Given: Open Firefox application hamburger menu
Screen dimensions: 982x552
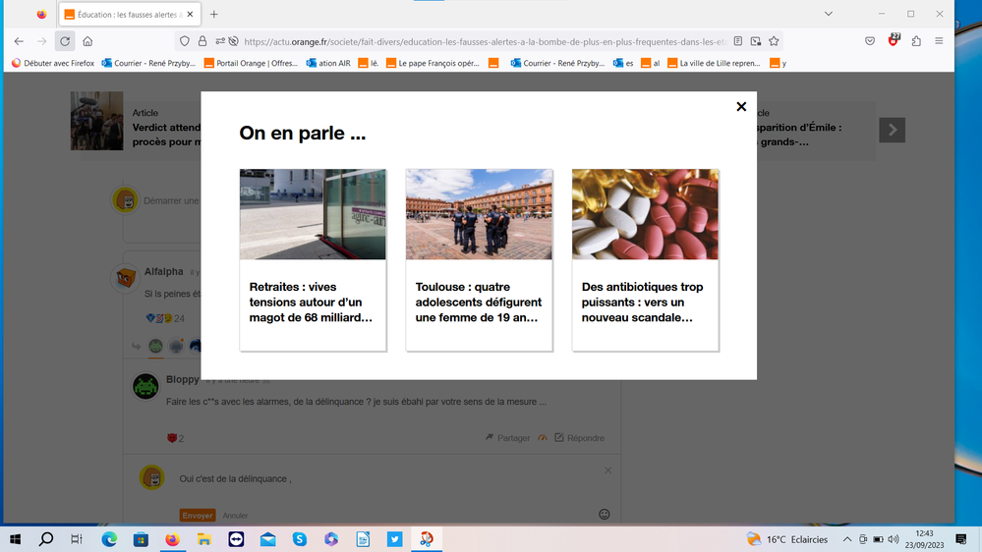Looking at the screenshot, I should [939, 41].
